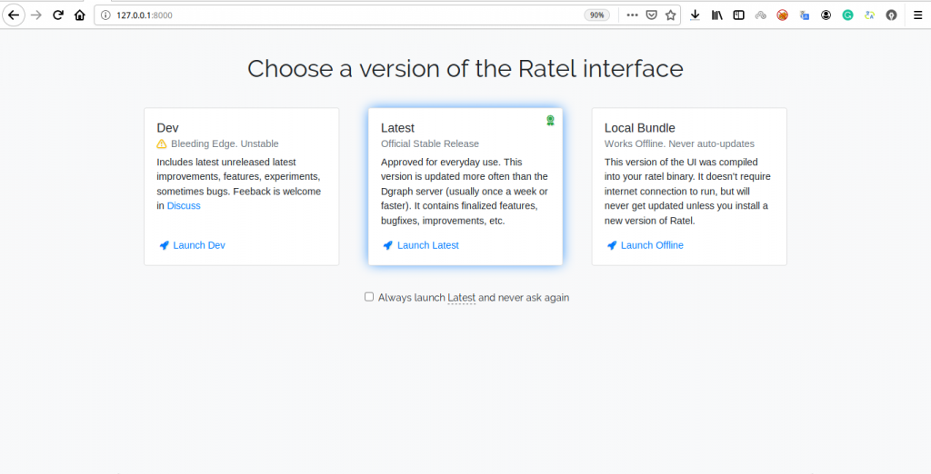Click the Dev card title

tap(167, 127)
